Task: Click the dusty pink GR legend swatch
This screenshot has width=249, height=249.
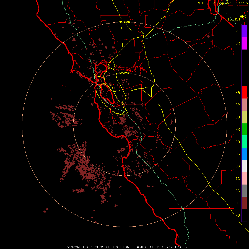Action: (244, 105)
